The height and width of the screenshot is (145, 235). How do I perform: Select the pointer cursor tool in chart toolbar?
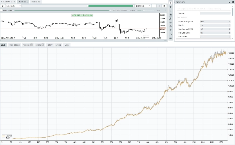[x=170, y=3]
